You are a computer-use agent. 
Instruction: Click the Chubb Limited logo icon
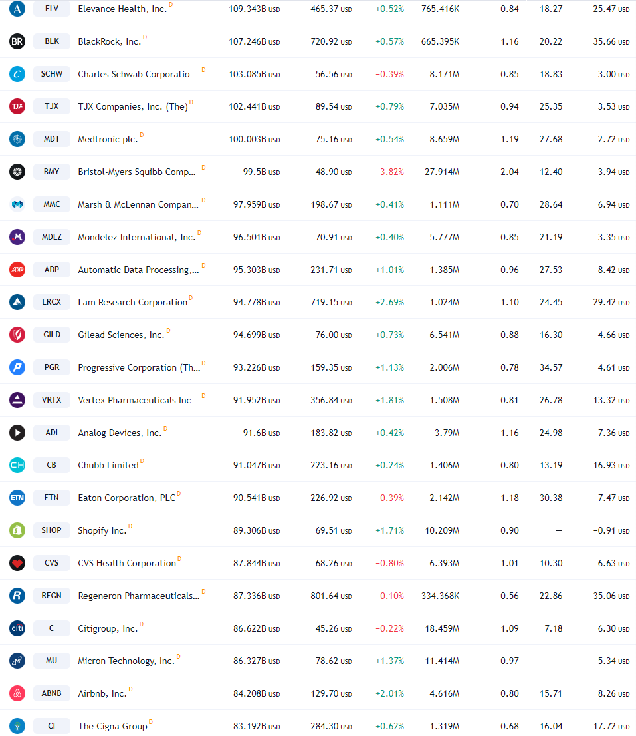point(17,465)
